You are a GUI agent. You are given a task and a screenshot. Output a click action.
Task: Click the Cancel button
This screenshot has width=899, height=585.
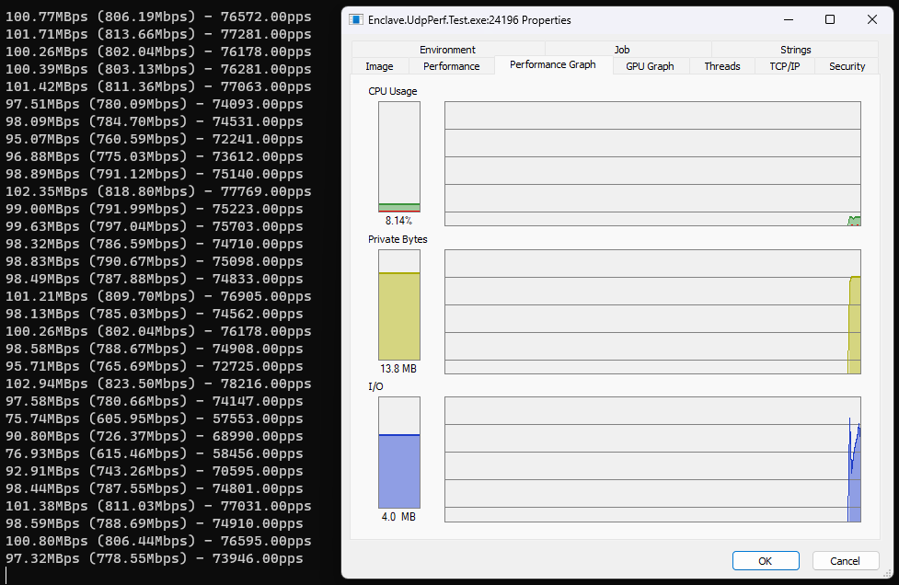point(845,560)
